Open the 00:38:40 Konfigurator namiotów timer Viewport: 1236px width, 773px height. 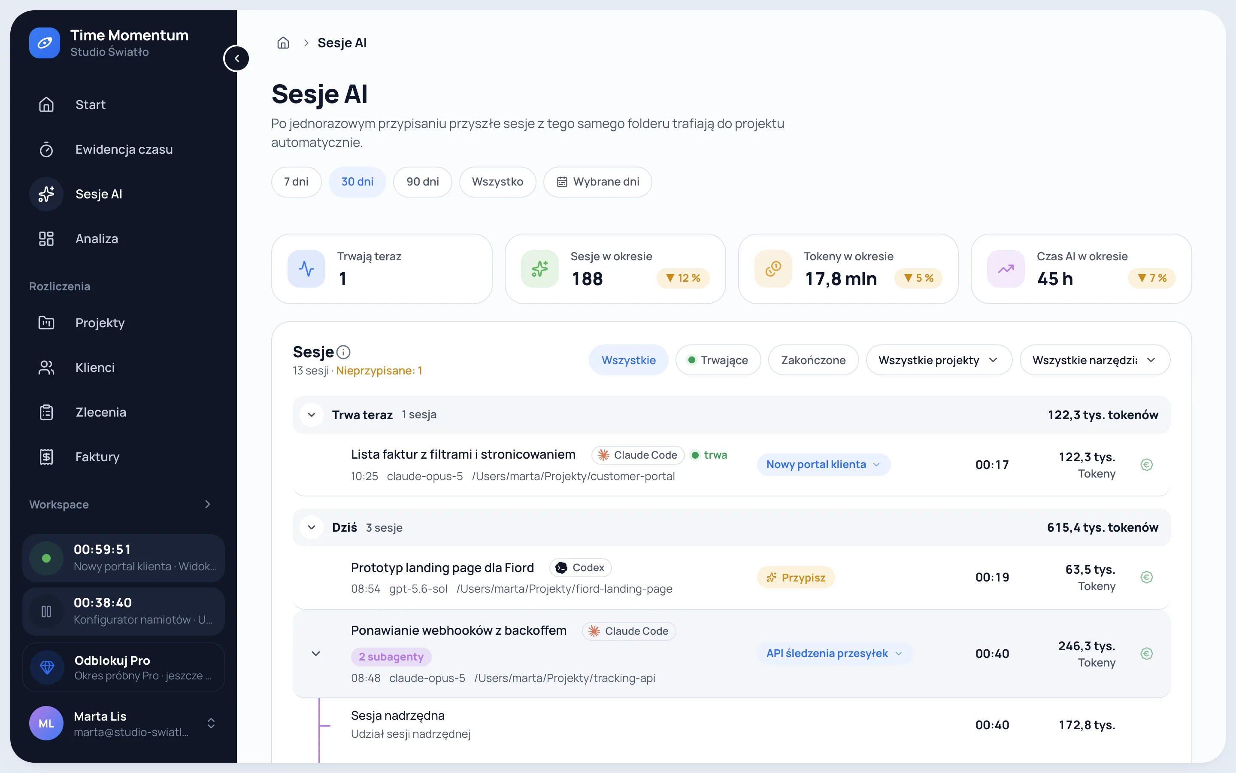point(124,612)
